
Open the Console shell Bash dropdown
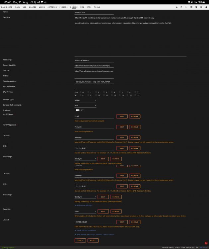[85, 106]
